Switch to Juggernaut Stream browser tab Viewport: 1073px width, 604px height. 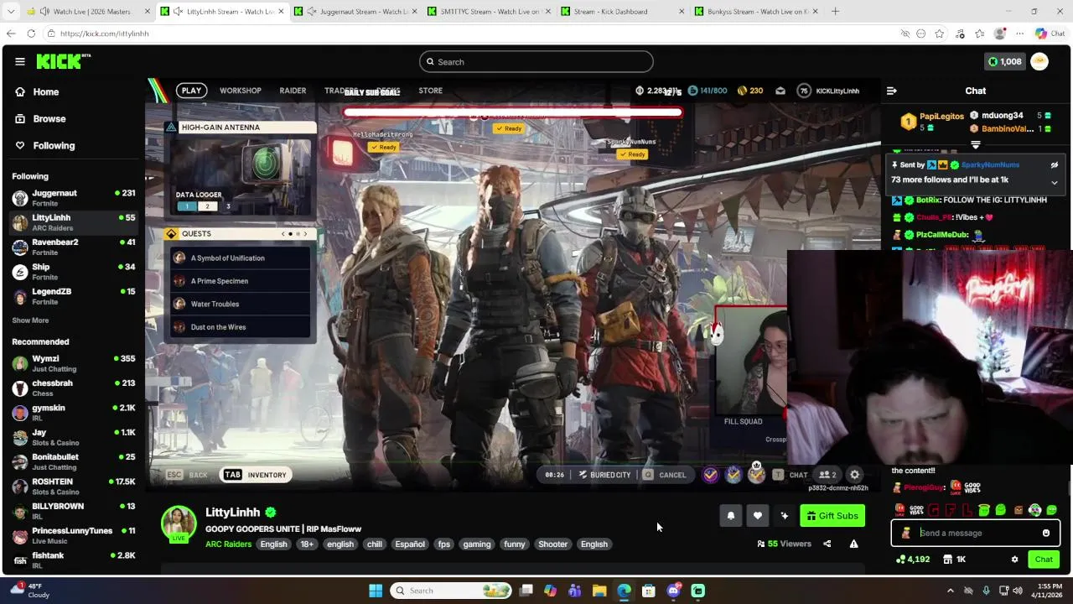pyautogui.click(x=358, y=12)
